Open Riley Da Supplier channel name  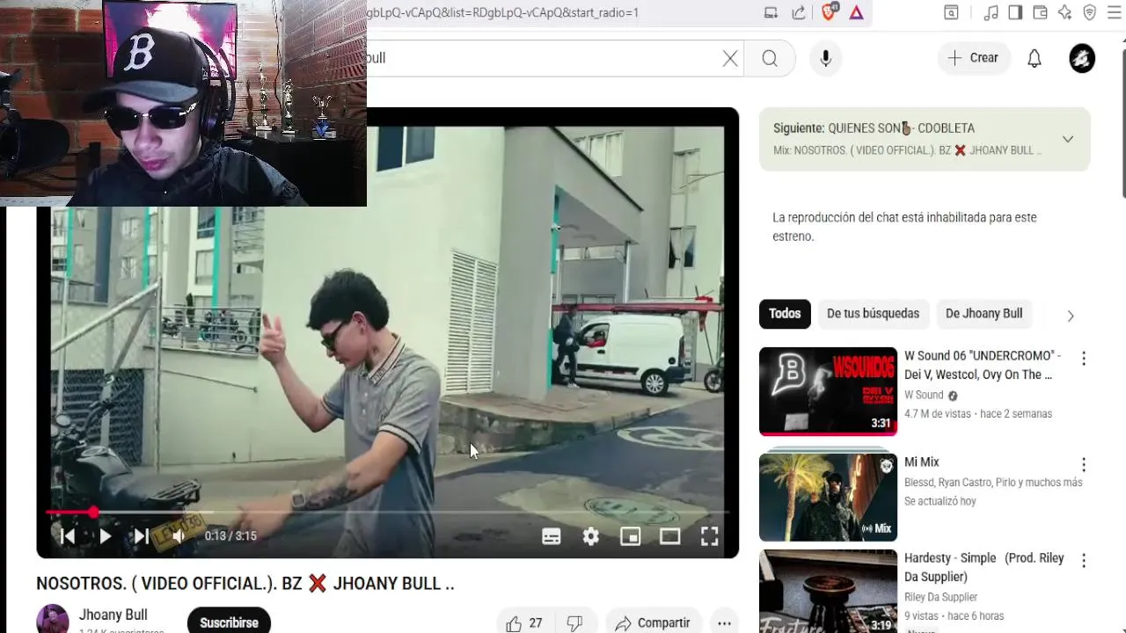pyautogui.click(x=941, y=597)
